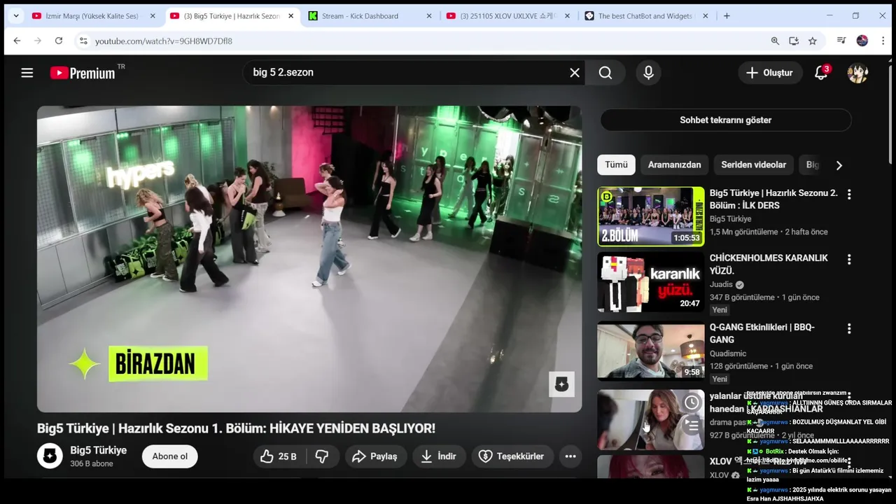Open Big5 Türkiye channel avatar
The width and height of the screenshot is (896, 504).
pos(50,456)
